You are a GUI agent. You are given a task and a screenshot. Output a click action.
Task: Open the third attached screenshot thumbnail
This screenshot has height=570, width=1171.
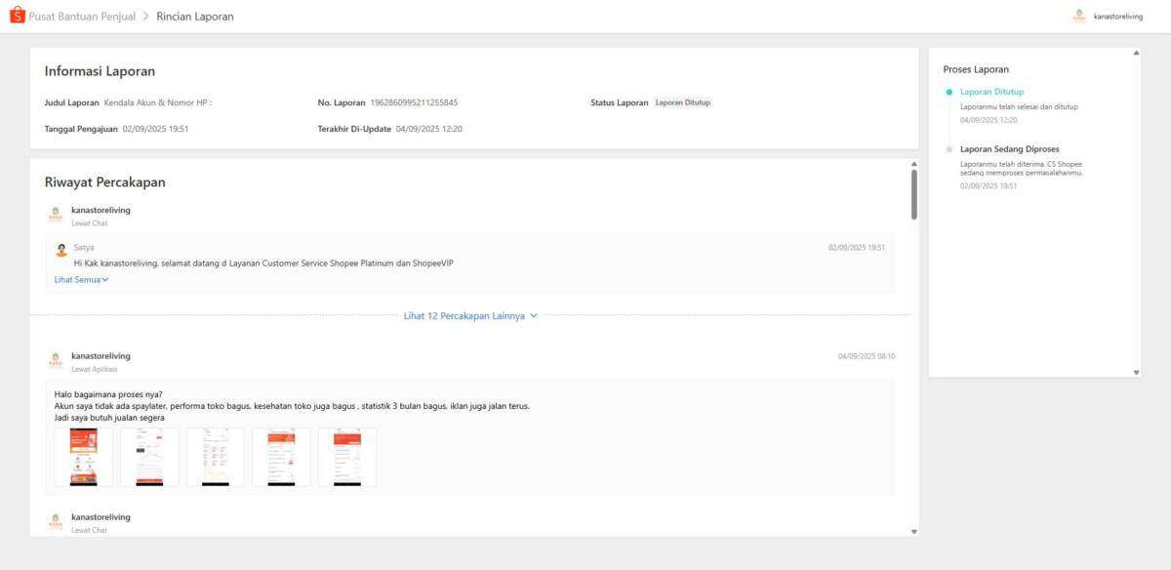click(x=215, y=457)
